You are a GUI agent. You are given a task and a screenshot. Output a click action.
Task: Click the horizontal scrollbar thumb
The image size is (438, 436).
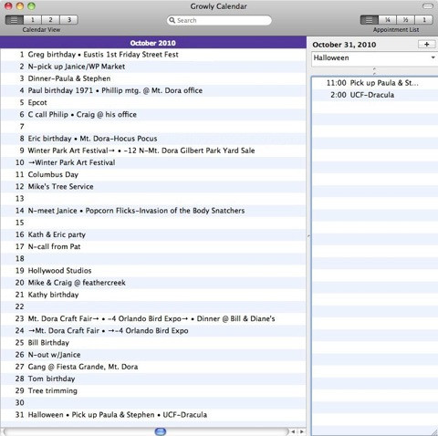click(161, 431)
